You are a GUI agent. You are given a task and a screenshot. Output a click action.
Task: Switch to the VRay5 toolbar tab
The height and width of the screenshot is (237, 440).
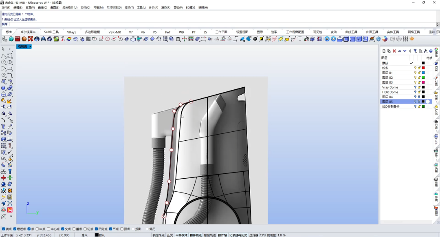[72, 32]
